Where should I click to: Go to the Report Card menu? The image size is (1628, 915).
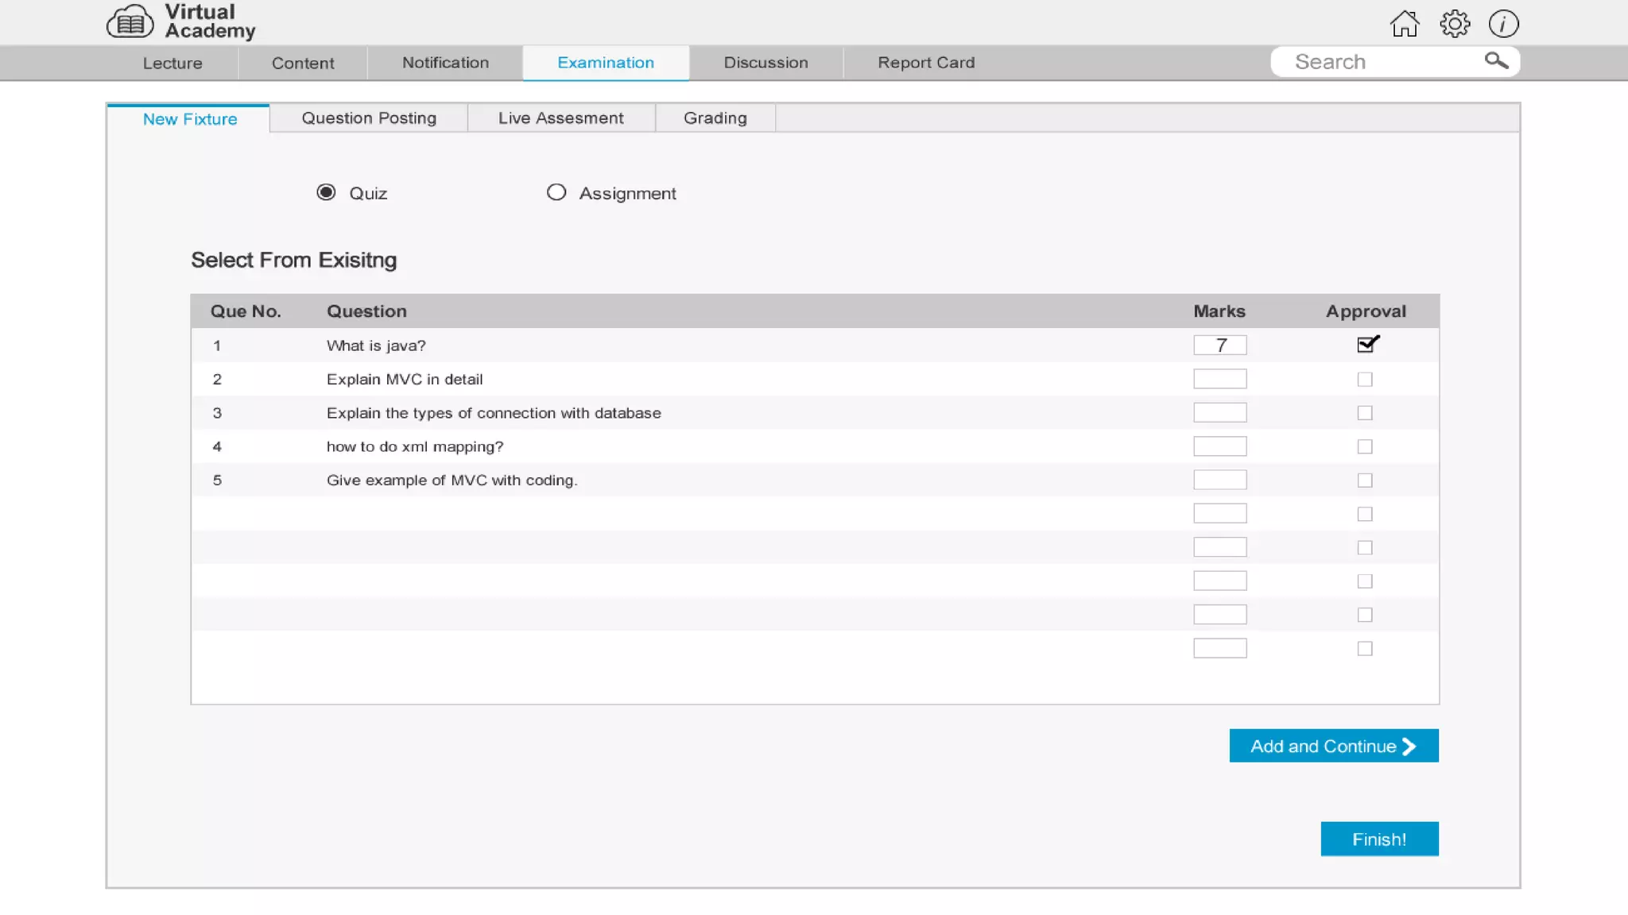(x=925, y=63)
